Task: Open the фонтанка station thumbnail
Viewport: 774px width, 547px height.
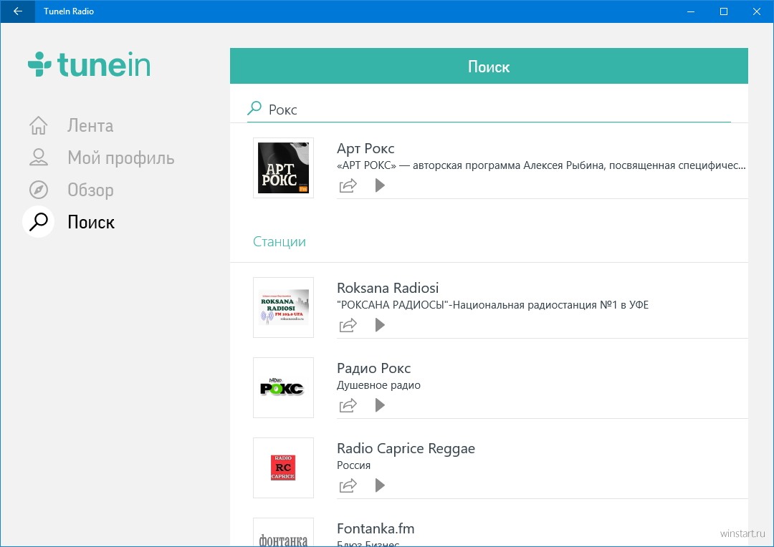Action: 283,532
